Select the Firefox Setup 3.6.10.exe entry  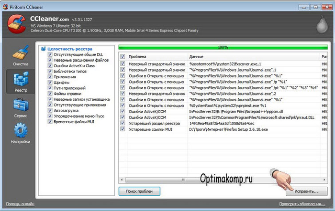[228, 129]
